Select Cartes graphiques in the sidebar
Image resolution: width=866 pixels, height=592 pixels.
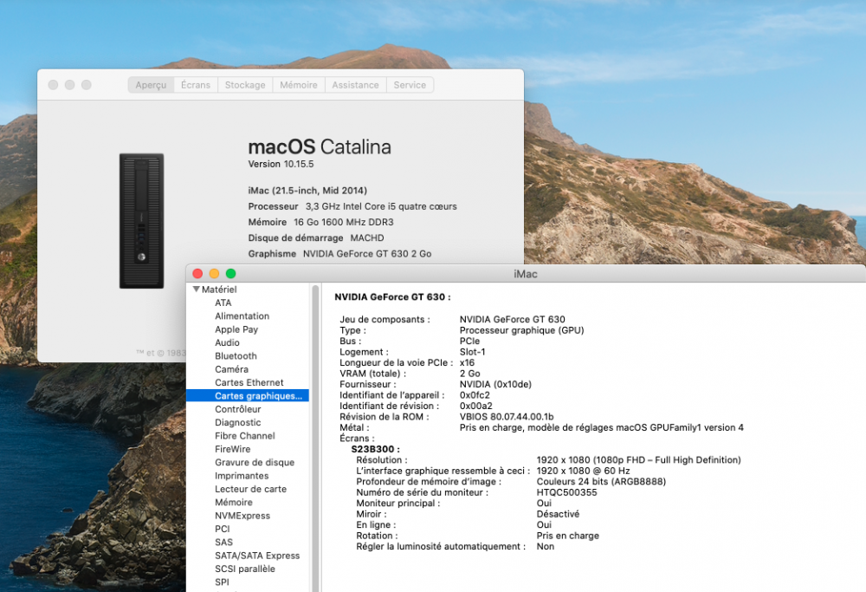(248, 396)
